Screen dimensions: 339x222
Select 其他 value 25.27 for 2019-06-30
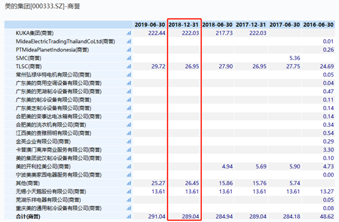click(158, 183)
